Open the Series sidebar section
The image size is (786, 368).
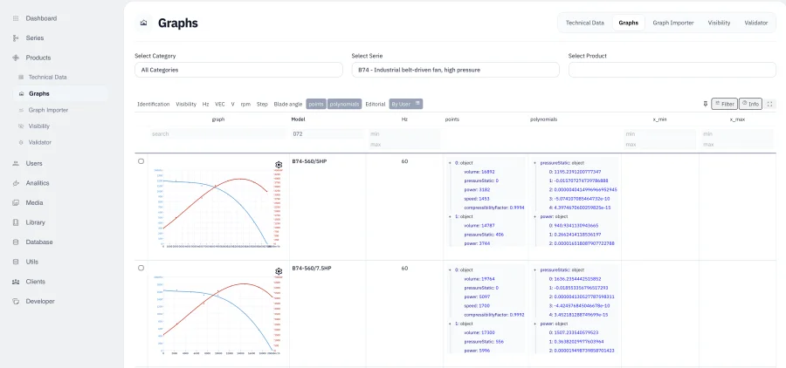point(35,38)
